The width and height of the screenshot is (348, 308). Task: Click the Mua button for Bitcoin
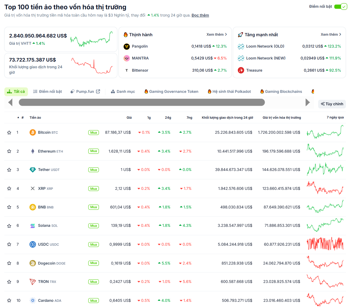[x=94, y=133]
